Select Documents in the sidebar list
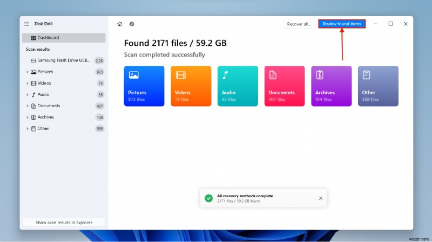This screenshot has width=432, height=242. click(64, 106)
